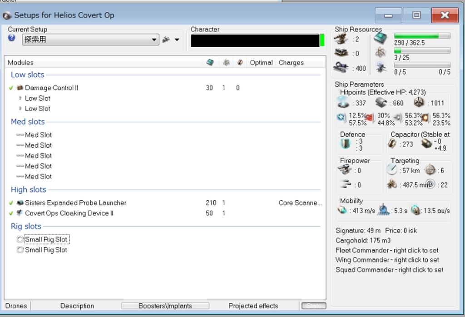Click the powergrid resource icon
465x317 pixels.
click(380, 53)
